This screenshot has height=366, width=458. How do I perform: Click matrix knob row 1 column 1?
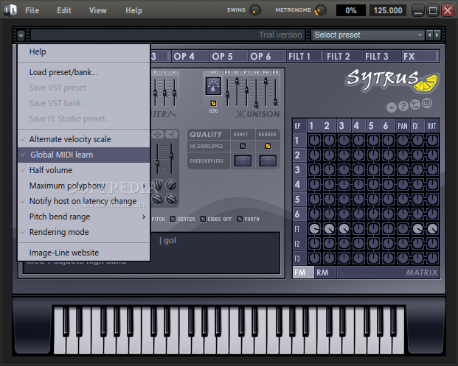[315, 140]
